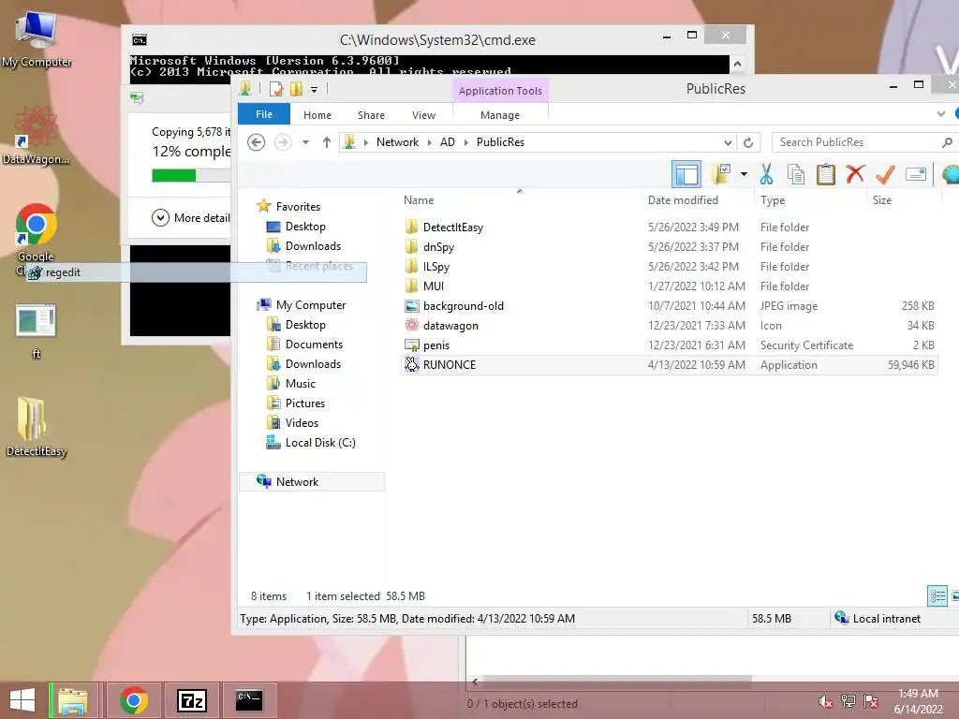This screenshot has height=719, width=959.
Task: Click the muted volume tray icon
Action: [826, 701]
